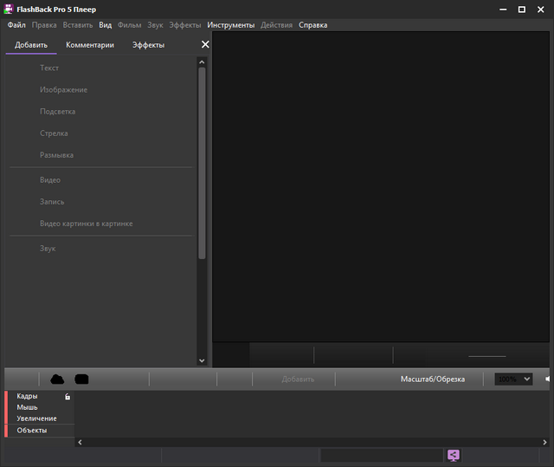The height and width of the screenshot is (467, 554).
Task: Click the cloud icon in the timeline toolbar
Action: click(x=58, y=379)
